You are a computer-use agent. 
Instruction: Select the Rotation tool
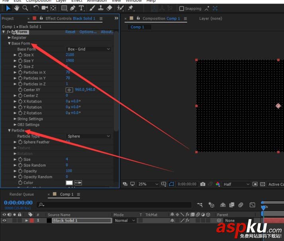(36, 8)
